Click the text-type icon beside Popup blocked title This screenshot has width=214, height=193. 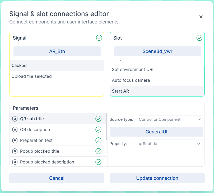click(15, 151)
